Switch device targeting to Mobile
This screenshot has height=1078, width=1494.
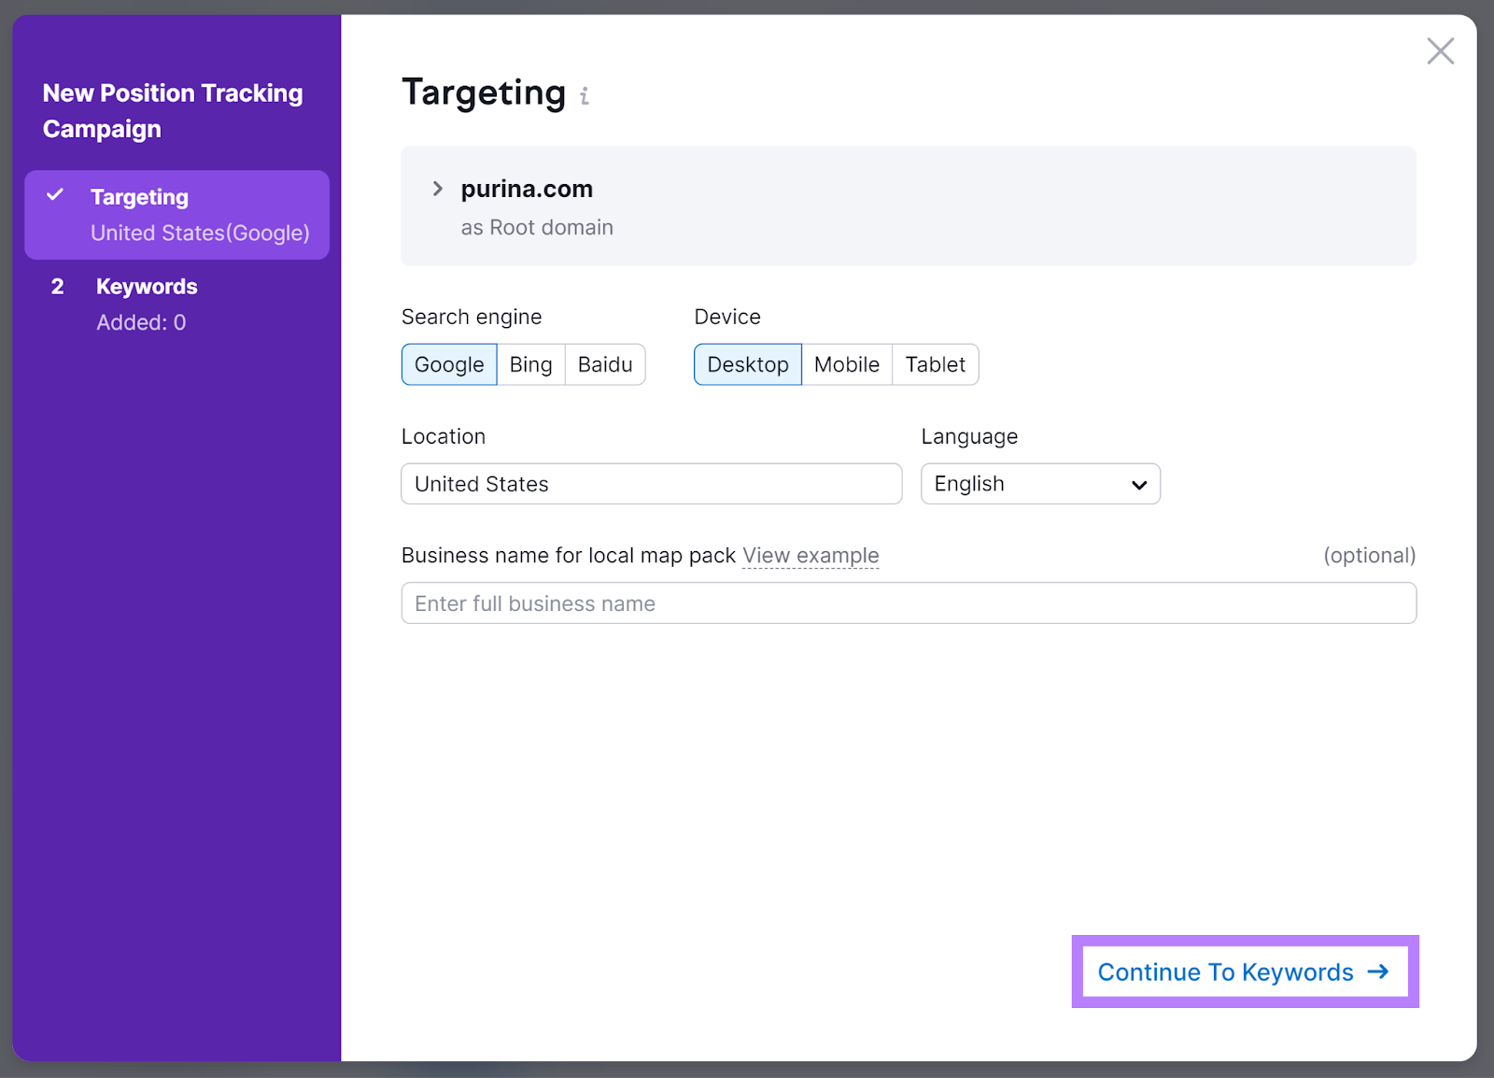click(846, 364)
